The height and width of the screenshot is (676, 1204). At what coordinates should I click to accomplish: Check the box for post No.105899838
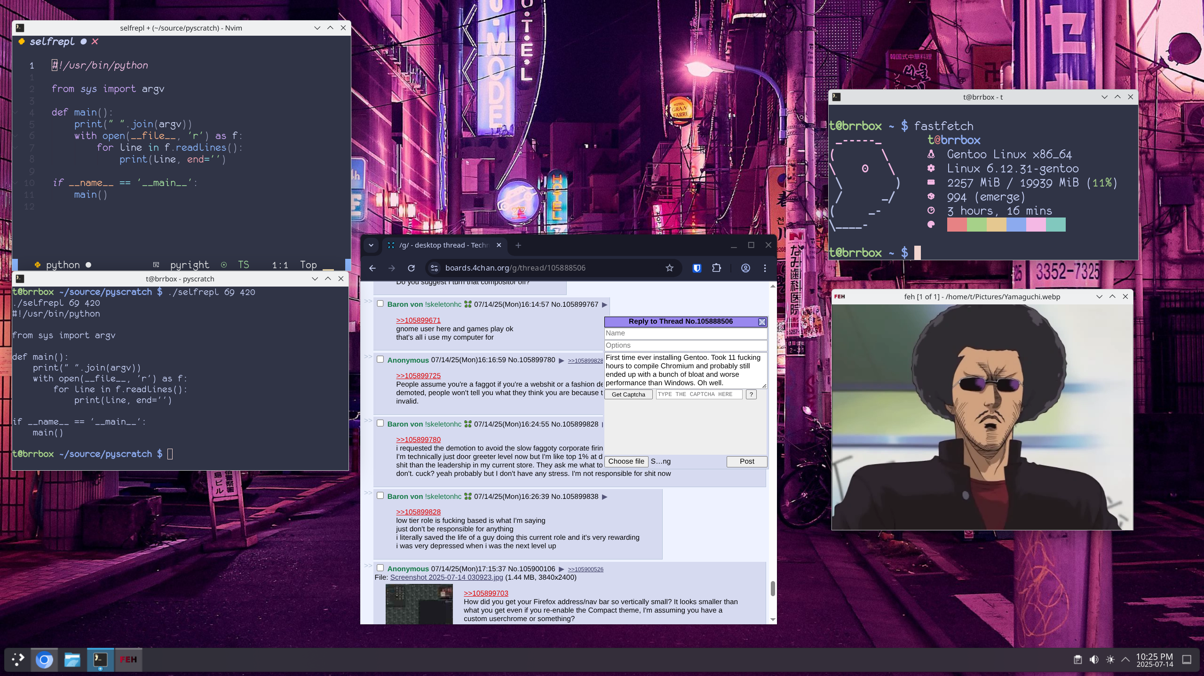pos(380,495)
